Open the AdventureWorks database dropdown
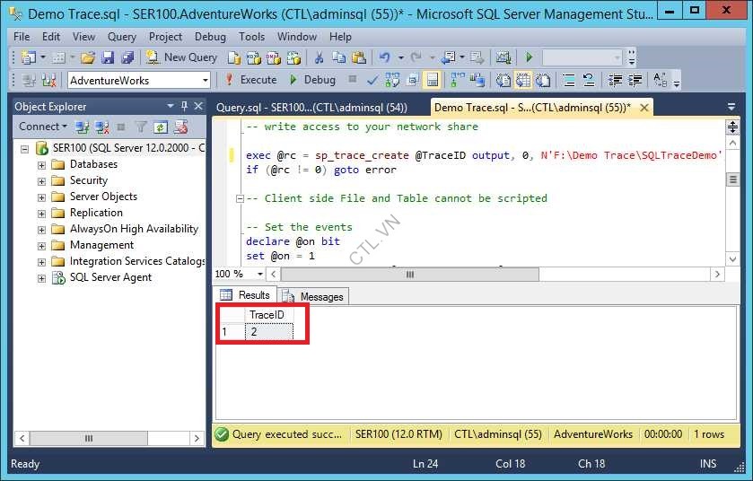The image size is (753, 481). coord(205,81)
